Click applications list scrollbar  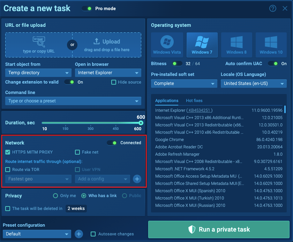(285, 109)
